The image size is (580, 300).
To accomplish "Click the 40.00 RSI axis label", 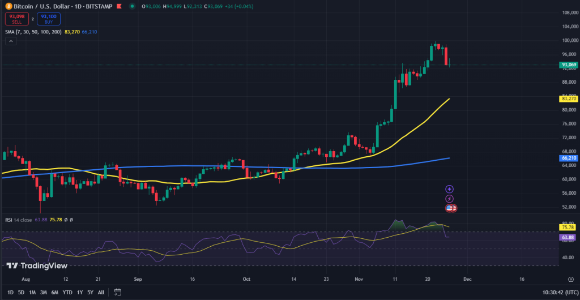I will click(568, 258).
